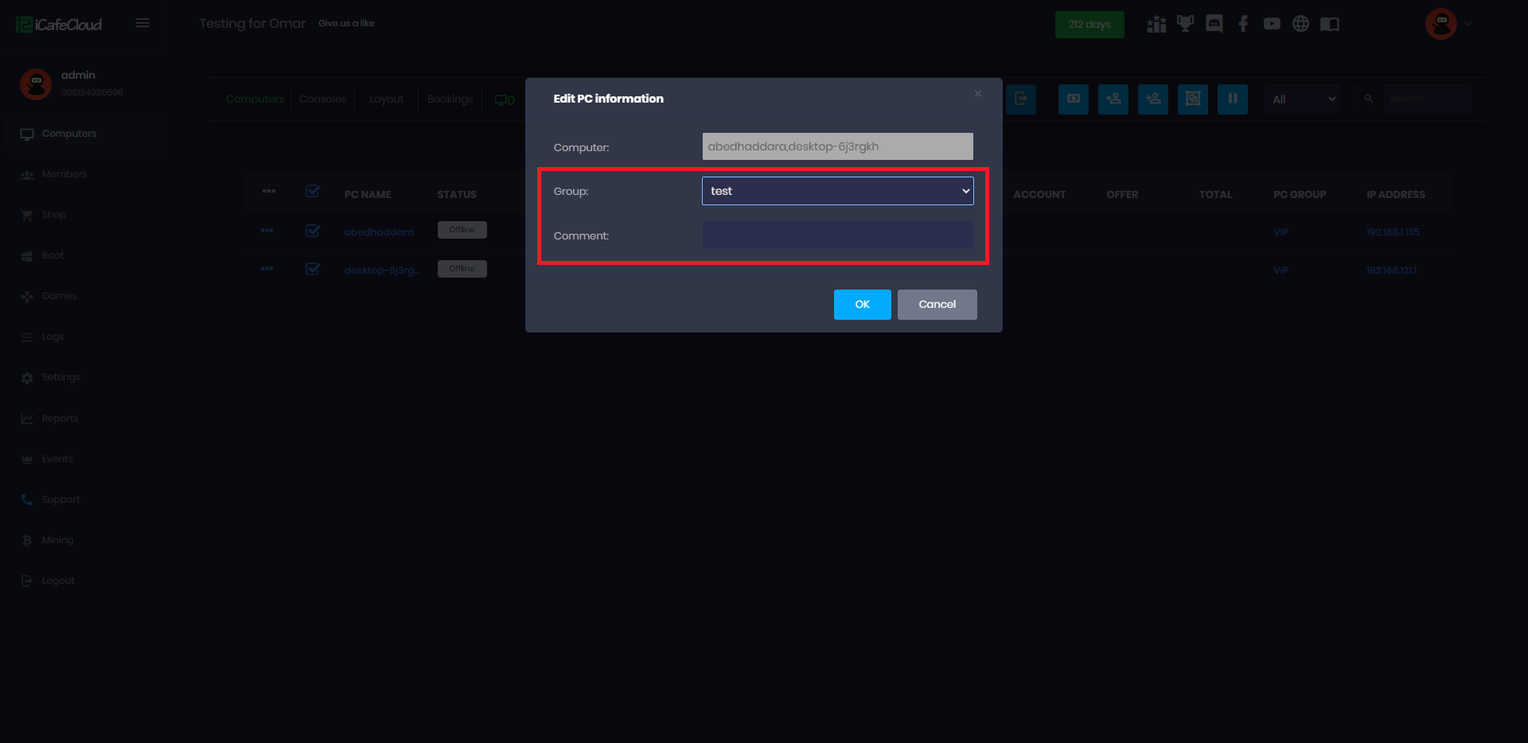Screen dimensions: 1528x743
Task: Click the desktop-6j3rg PC name link
Action: [383, 270]
